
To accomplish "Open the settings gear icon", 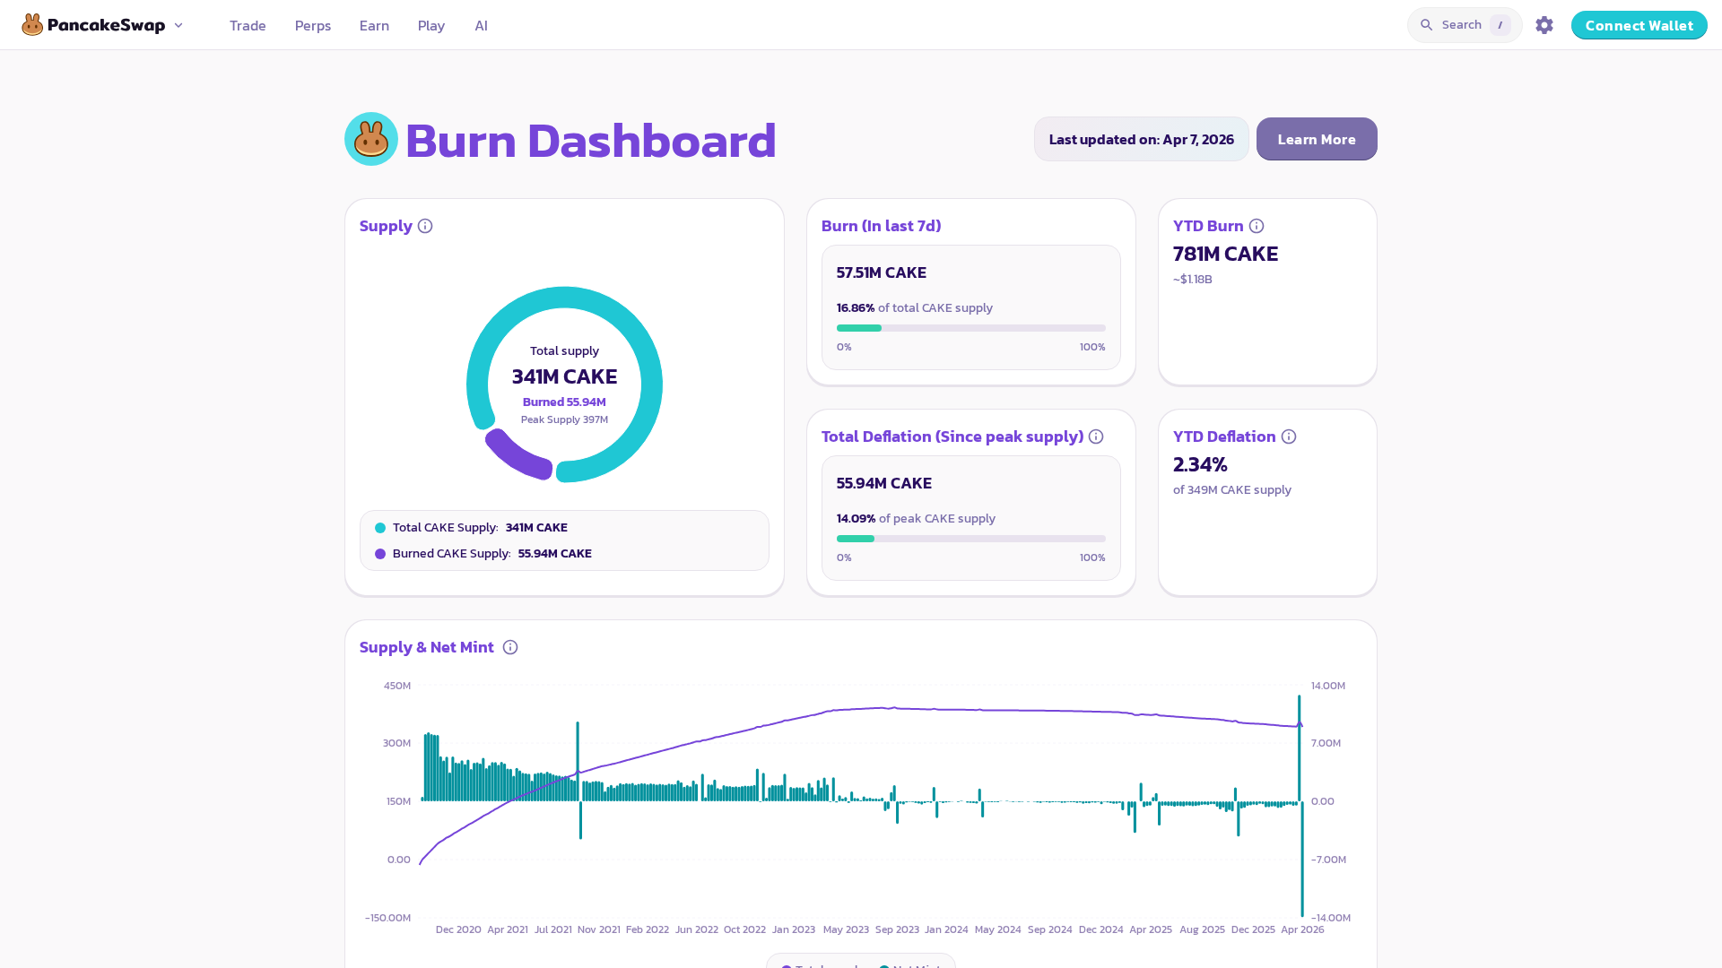I will point(1544,25).
